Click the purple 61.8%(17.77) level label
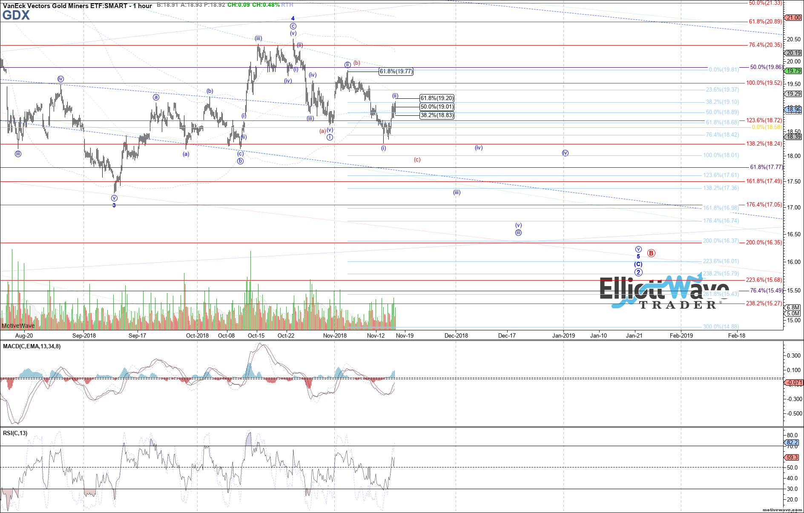The width and height of the screenshot is (804, 513). click(x=767, y=167)
